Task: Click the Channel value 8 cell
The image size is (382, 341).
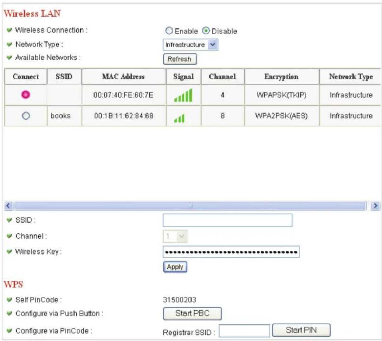Action: pyautogui.click(x=222, y=116)
